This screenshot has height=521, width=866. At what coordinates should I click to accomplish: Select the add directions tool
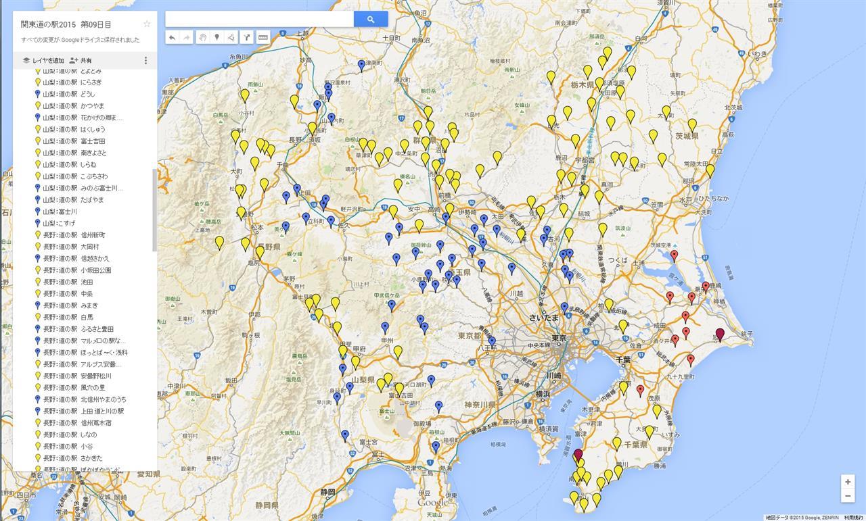point(247,37)
